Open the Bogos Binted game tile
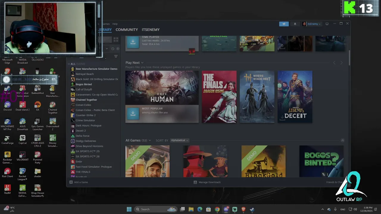 coord(321,161)
